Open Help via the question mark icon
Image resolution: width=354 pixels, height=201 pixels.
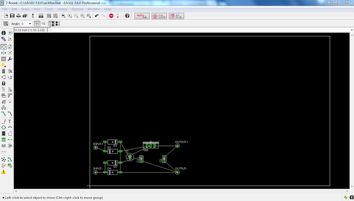point(127,16)
